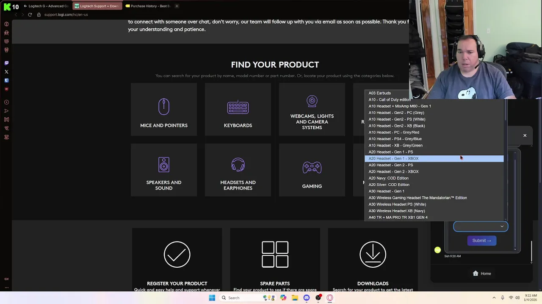Viewport: 542px width, 304px height.
Task: Select A30 Wireless Gaming Headset The Mandalorian Edition
Action: click(x=434, y=198)
